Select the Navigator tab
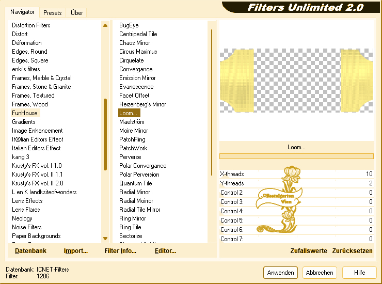Screen dimensions: 382x284 (22, 12)
